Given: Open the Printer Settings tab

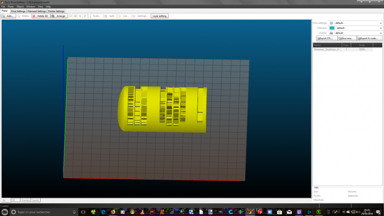Looking at the screenshot, I should tap(56, 11).
